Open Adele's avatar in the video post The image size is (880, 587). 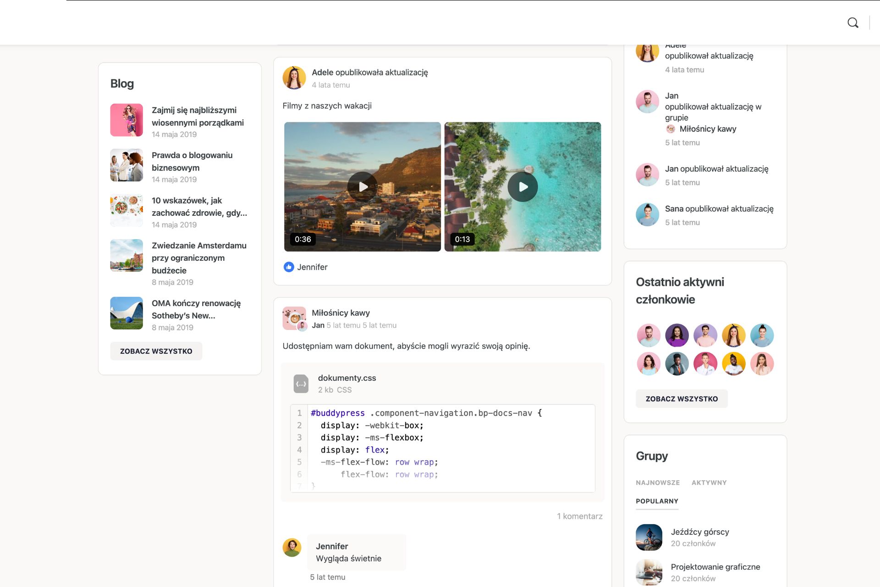pyautogui.click(x=294, y=77)
